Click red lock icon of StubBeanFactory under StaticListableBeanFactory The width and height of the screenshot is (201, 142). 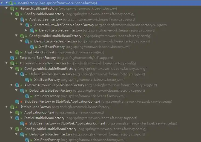click(26, 124)
